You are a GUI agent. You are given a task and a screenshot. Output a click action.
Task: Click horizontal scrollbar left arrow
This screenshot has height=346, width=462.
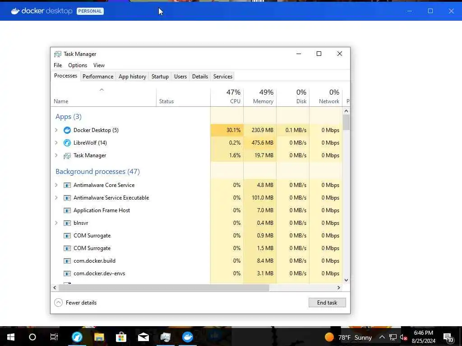click(x=55, y=287)
